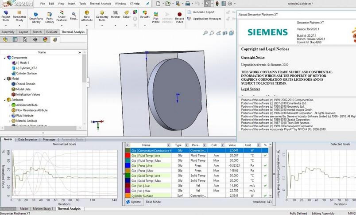This screenshot has width=356, height=215.
Task: Open the XT Help menu
Action: (x=135, y=4)
